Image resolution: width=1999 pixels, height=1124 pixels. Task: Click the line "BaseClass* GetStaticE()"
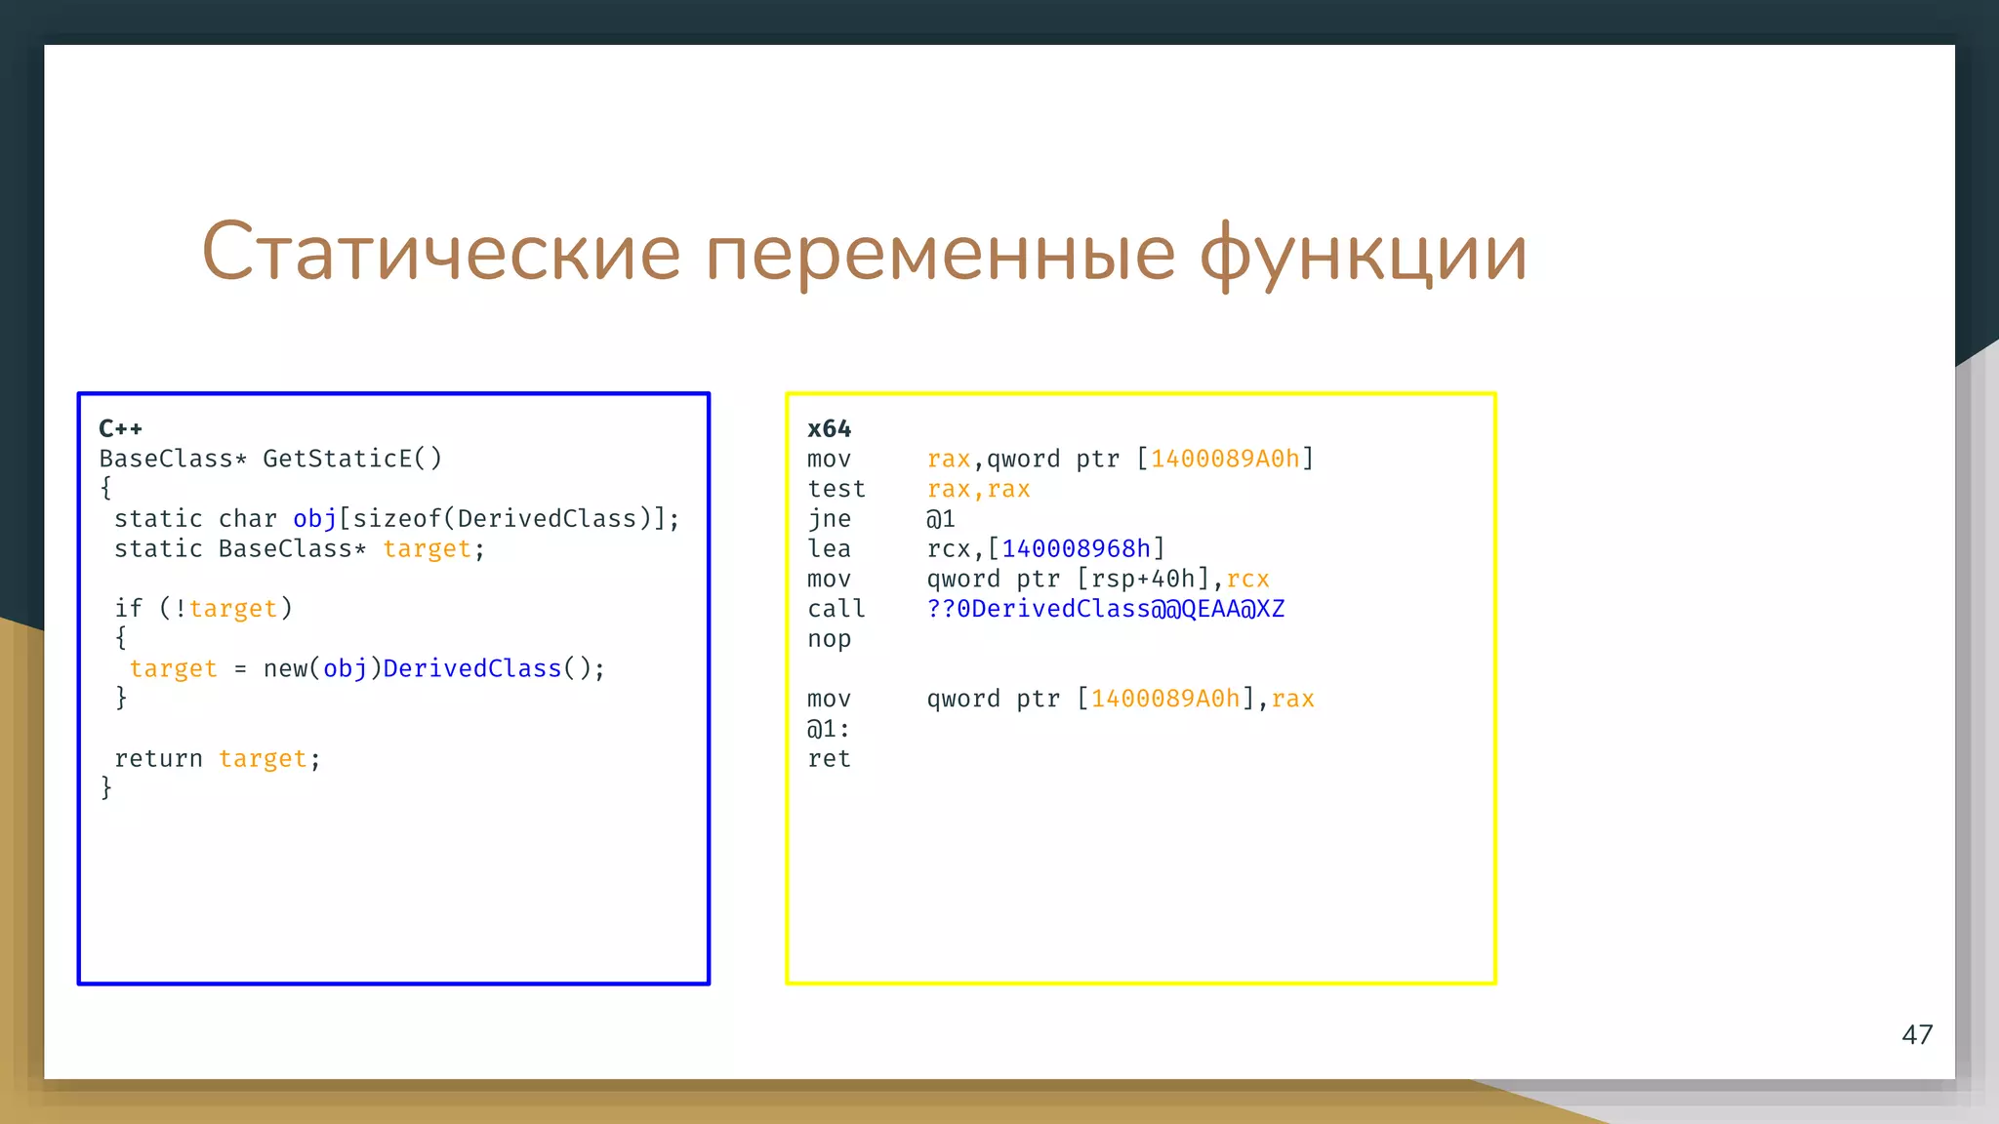pyautogui.click(x=270, y=459)
